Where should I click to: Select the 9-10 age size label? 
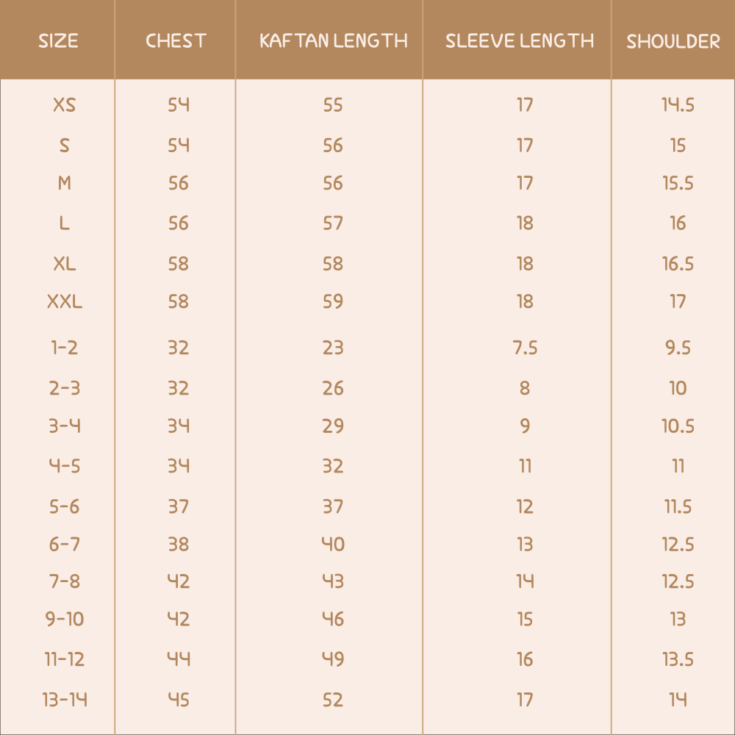click(x=65, y=619)
